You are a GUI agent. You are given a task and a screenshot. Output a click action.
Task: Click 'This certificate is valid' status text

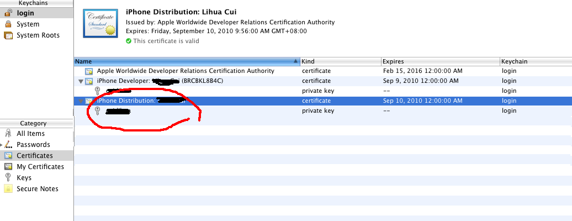[166, 41]
